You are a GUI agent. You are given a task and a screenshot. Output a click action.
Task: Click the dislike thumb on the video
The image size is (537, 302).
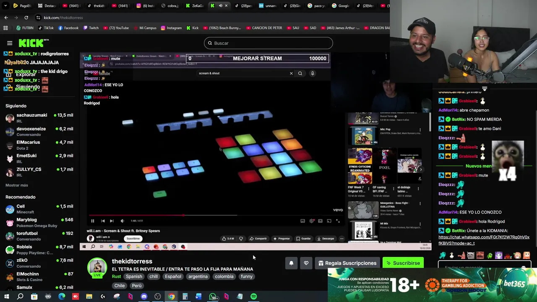[x=241, y=239]
